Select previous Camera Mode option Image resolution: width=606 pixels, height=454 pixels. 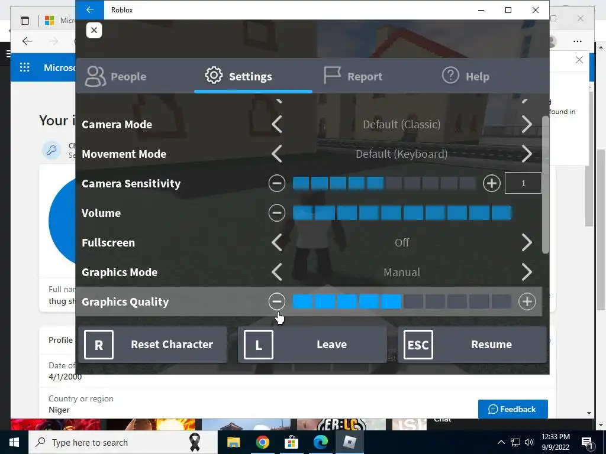(277, 124)
